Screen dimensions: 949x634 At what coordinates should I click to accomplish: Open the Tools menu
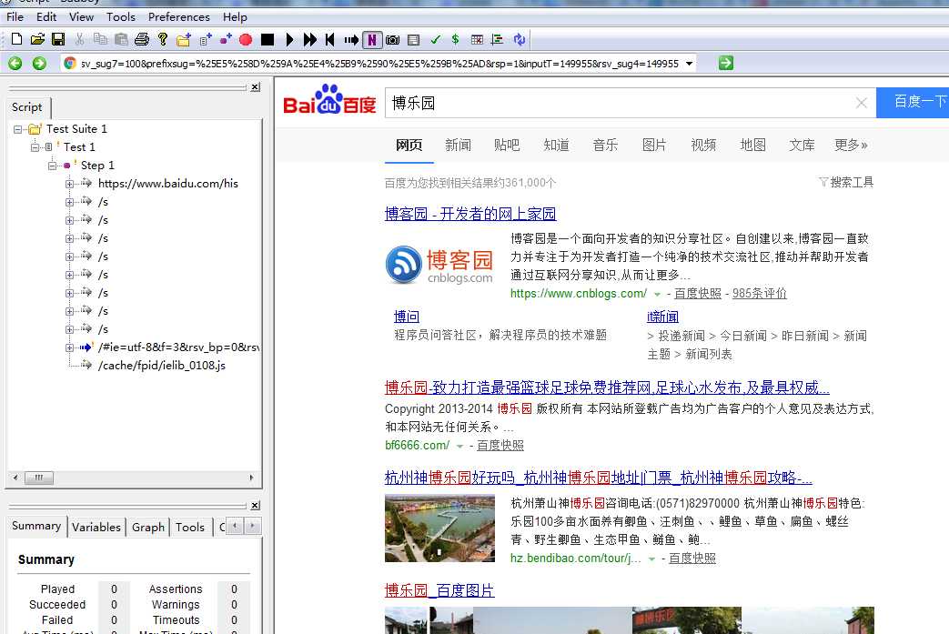point(120,17)
